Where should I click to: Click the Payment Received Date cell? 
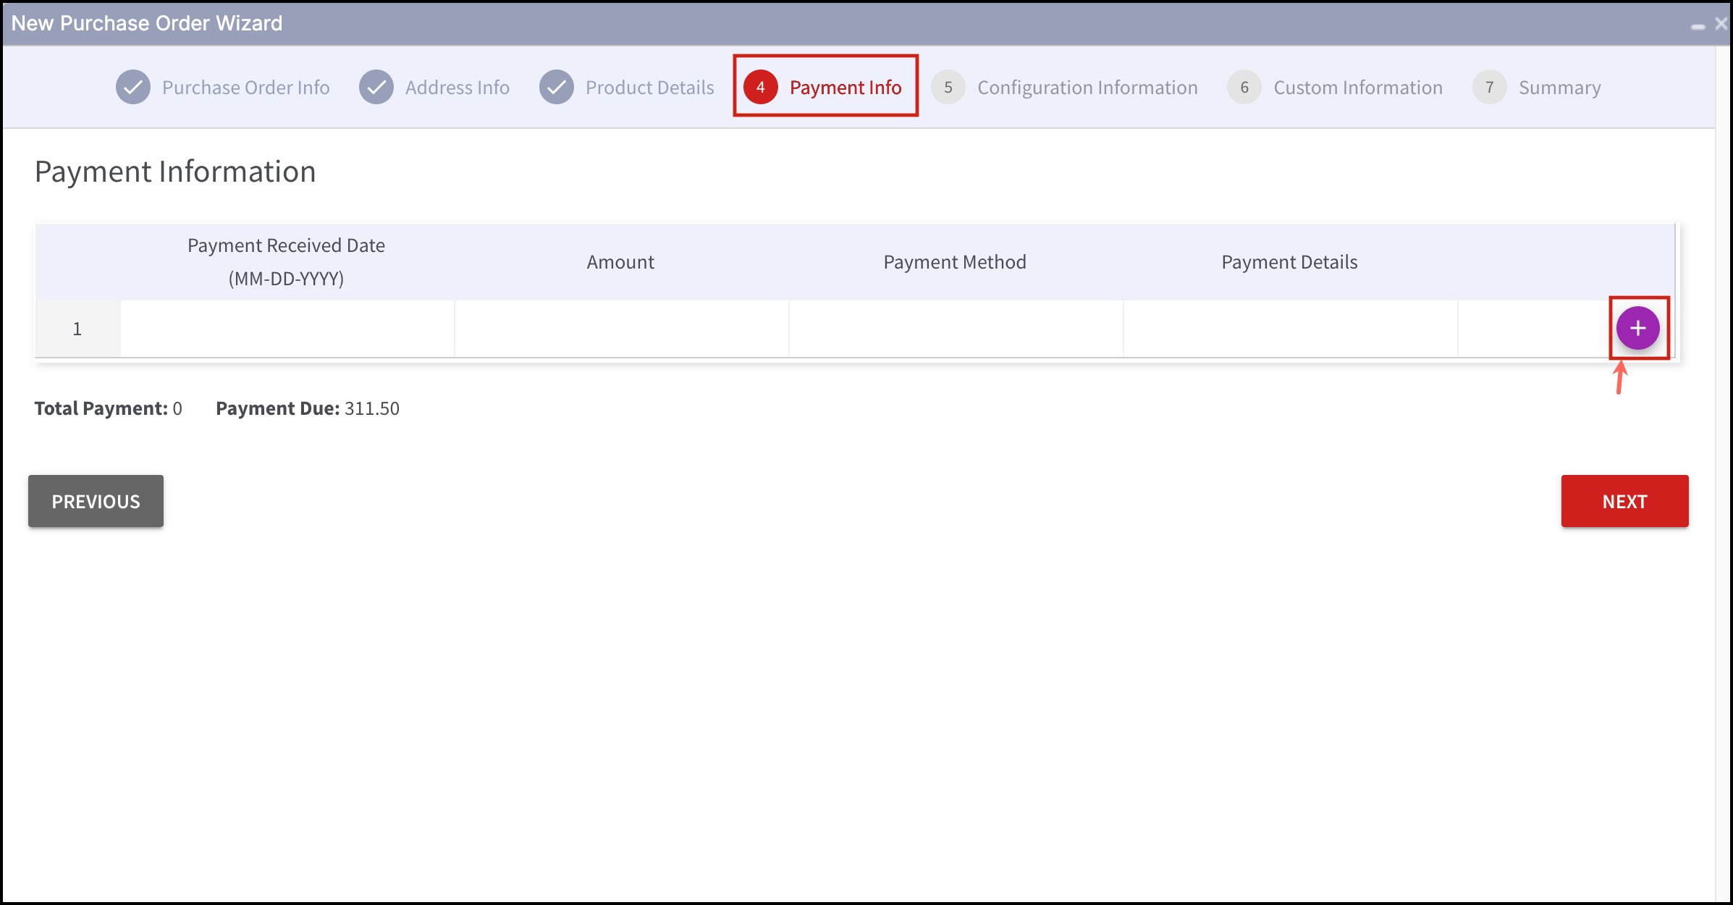point(287,329)
